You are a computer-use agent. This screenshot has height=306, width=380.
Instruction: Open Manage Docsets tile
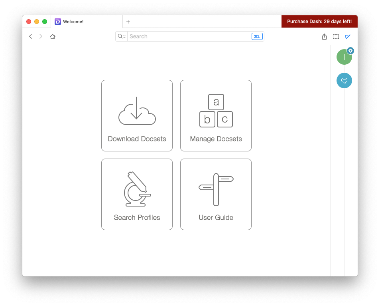pos(216,115)
